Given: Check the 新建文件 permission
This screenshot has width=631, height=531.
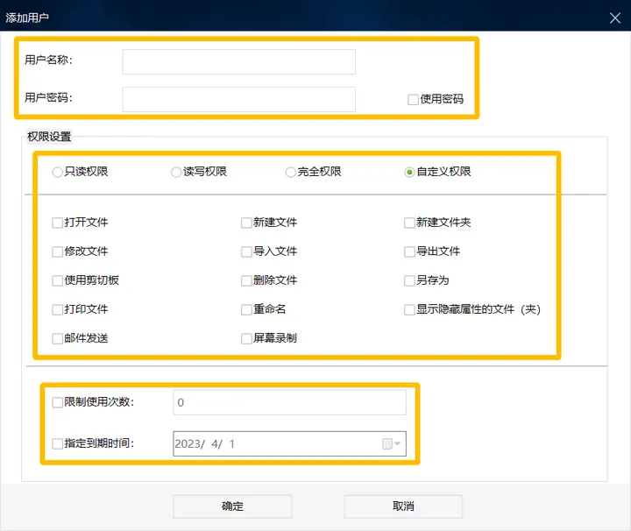Looking at the screenshot, I should [x=246, y=223].
